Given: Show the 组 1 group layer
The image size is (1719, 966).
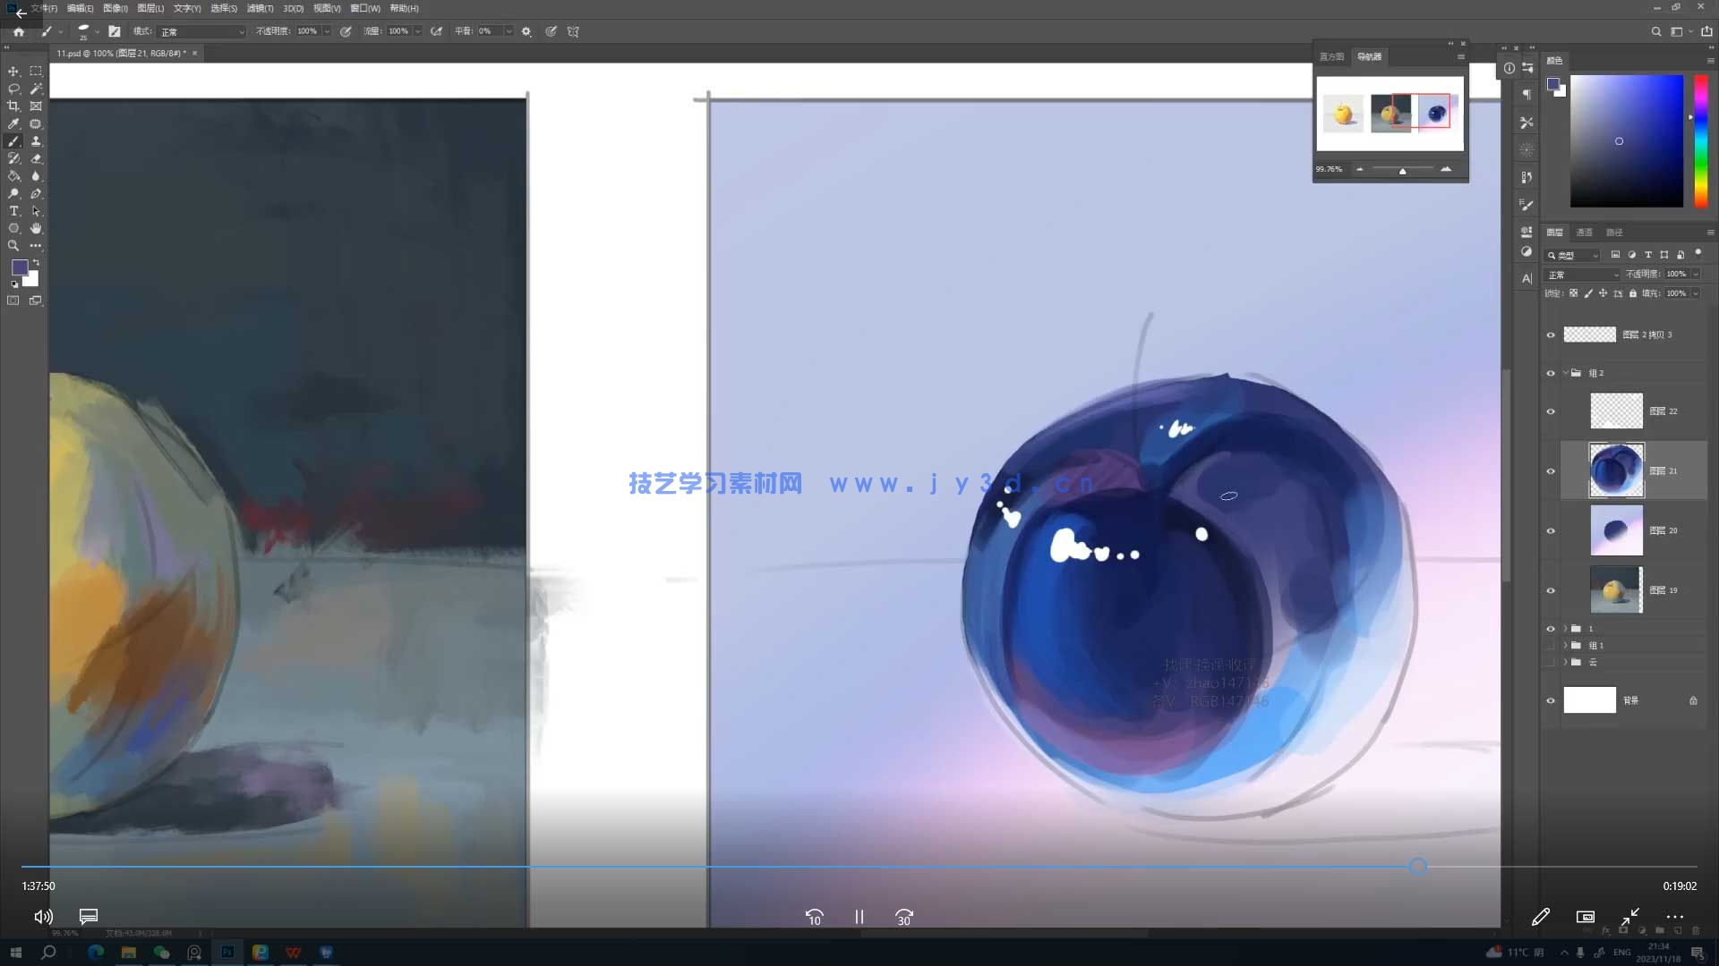Looking at the screenshot, I should point(1552,645).
